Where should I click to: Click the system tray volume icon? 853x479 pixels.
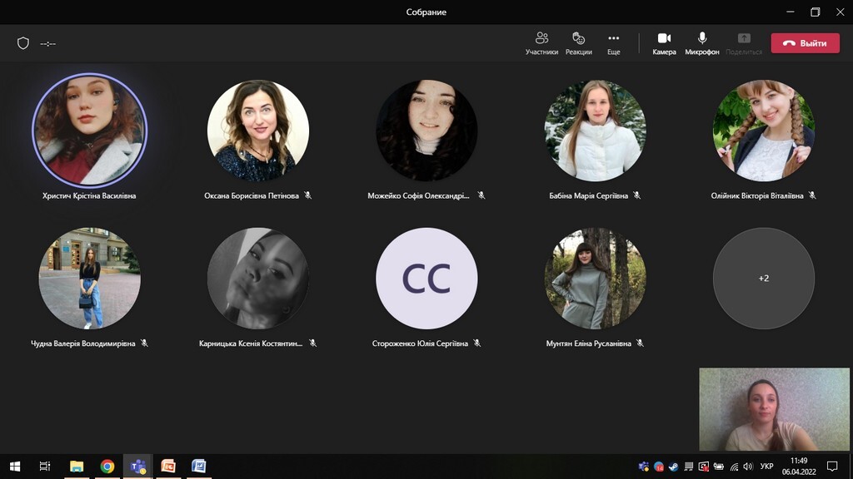coord(748,467)
